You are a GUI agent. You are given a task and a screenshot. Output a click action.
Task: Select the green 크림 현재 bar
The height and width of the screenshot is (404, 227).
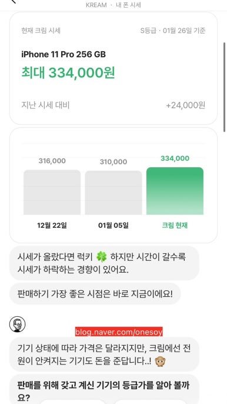tap(175, 191)
